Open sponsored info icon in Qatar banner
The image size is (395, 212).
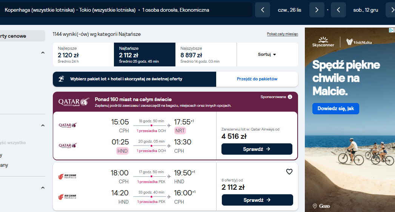[x=290, y=97]
